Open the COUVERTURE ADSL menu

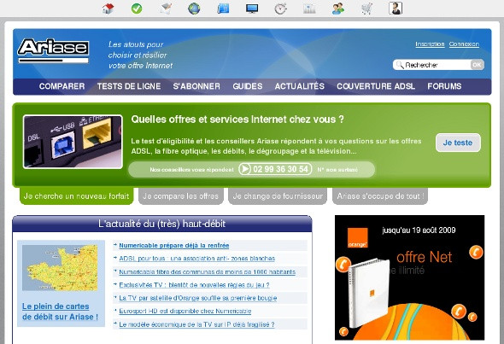tap(376, 86)
